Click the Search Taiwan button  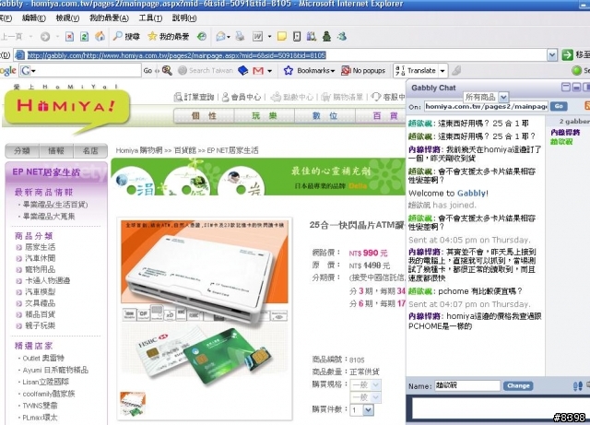click(x=206, y=70)
